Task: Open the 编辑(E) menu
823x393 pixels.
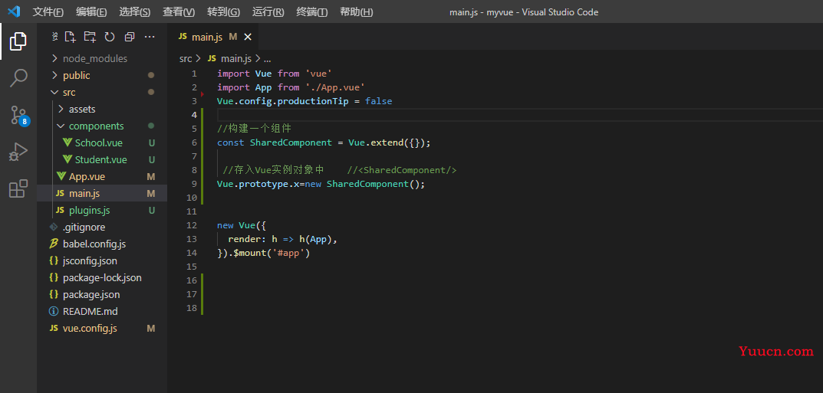Action: pos(91,12)
